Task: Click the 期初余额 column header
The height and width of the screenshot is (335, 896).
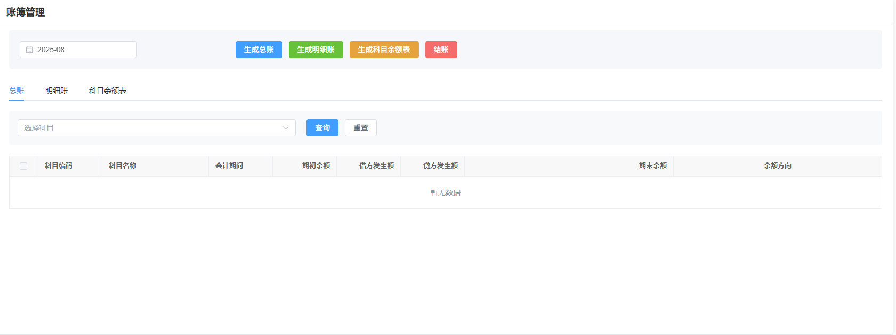Action: [x=316, y=166]
